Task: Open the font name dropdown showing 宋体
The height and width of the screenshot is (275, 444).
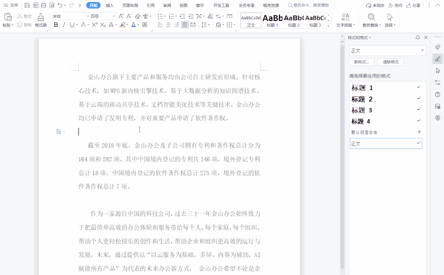Action: coord(88,16)
